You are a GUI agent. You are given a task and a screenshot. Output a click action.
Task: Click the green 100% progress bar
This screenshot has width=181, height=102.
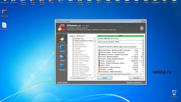click(120, 36)
